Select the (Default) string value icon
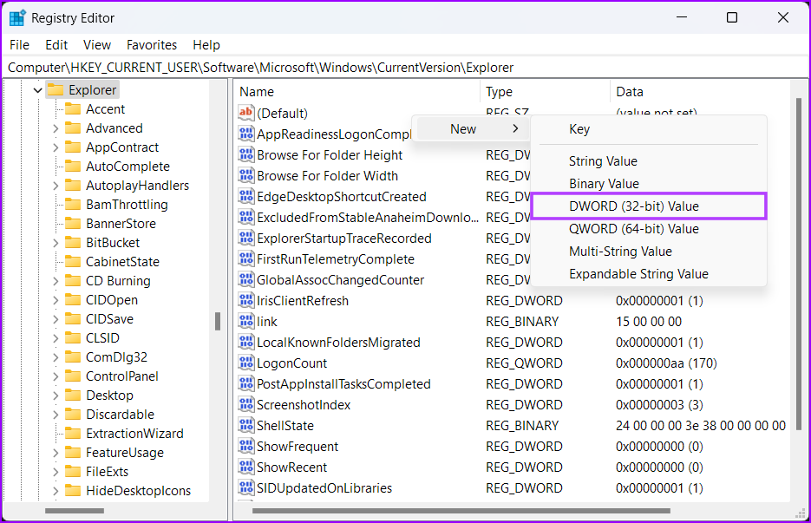This screenshot has width=811, height=523. pyautogui.click(x=245, y=113)
